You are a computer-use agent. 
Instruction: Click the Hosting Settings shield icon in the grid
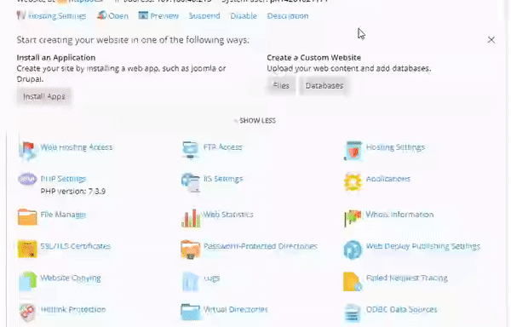tap(353, 151)
